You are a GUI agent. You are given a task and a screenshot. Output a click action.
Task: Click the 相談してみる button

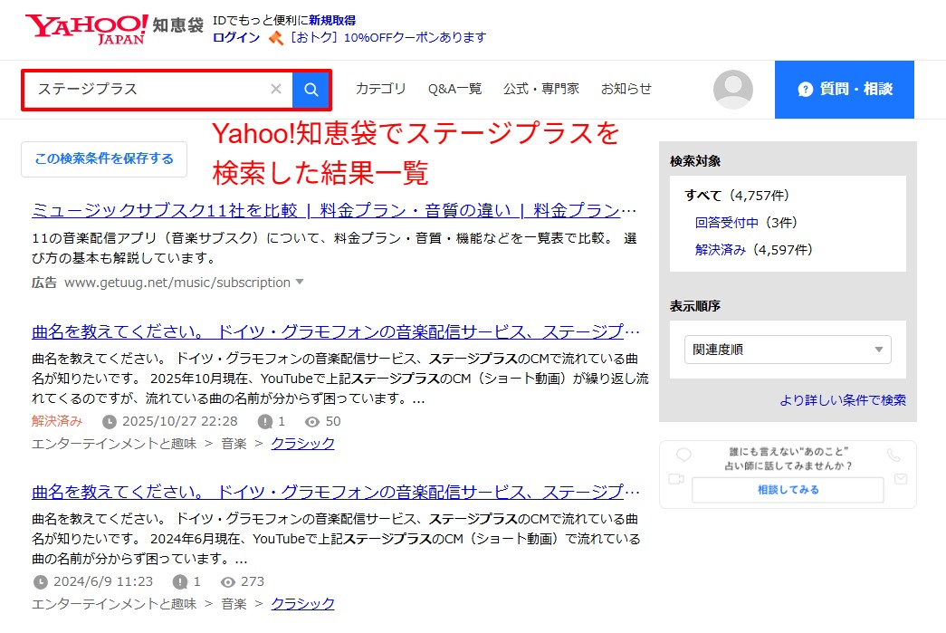point(788,490)
